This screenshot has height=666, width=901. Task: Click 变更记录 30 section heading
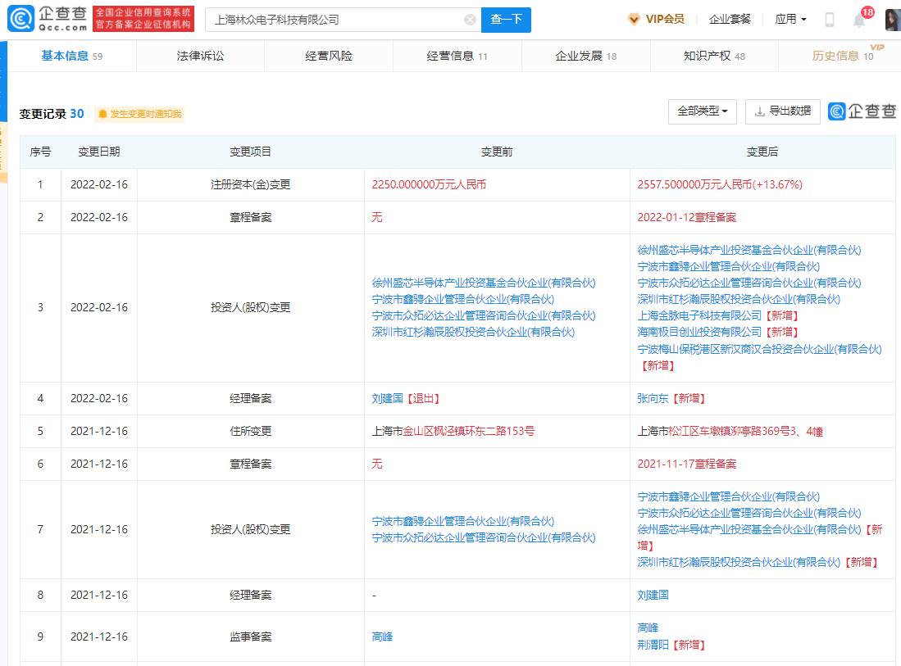52,114
